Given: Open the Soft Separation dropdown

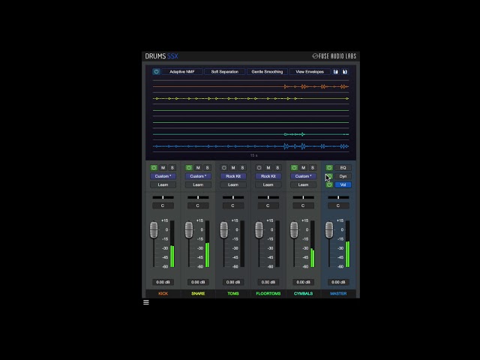Looking at the screenshot, I should (x=225, y=72).
